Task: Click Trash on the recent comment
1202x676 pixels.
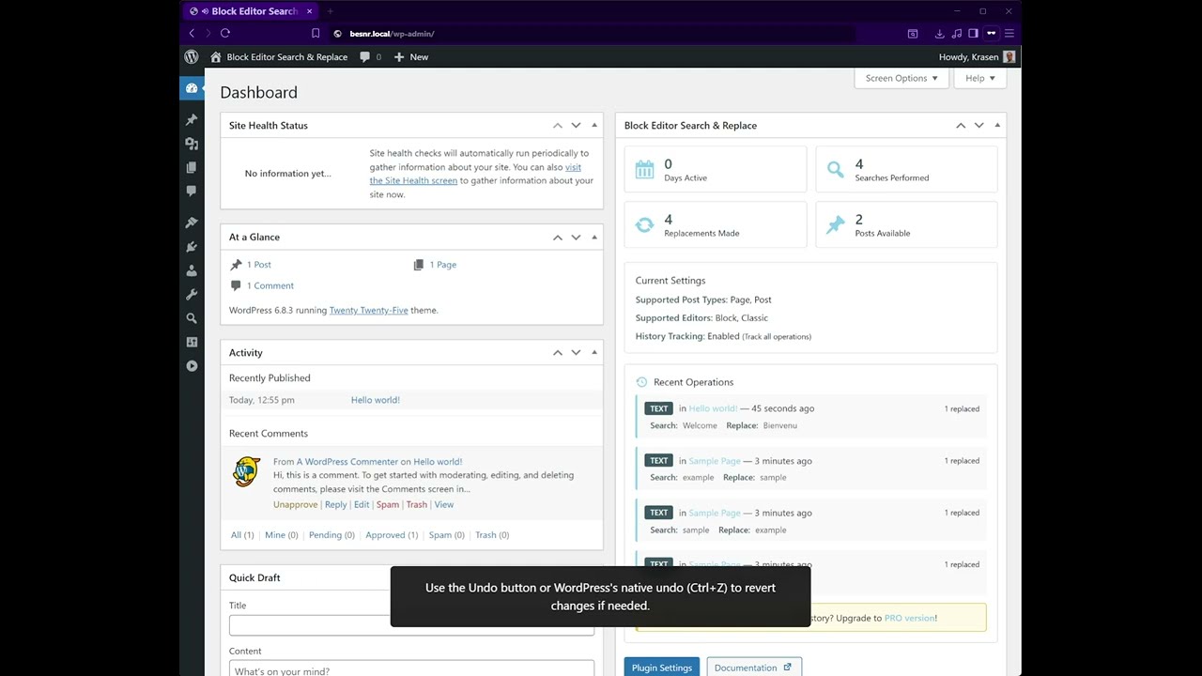Action: coord(417,505)
